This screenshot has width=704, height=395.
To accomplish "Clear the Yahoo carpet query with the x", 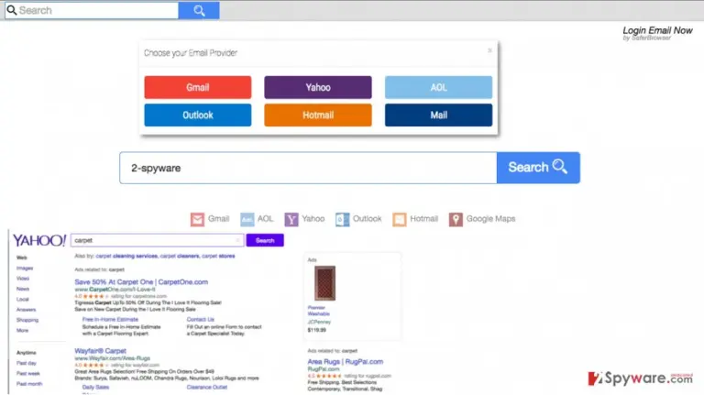I will 238,240.
